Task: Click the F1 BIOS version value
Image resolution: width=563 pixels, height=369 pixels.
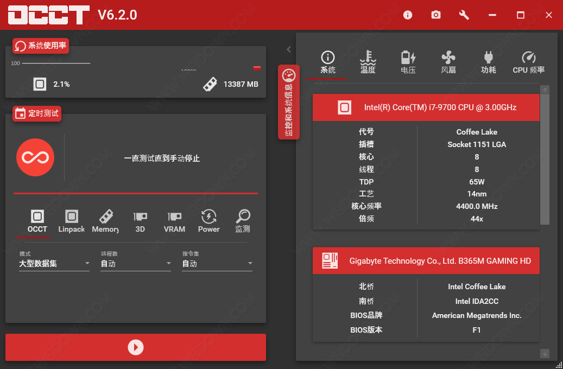Action: 477,330
